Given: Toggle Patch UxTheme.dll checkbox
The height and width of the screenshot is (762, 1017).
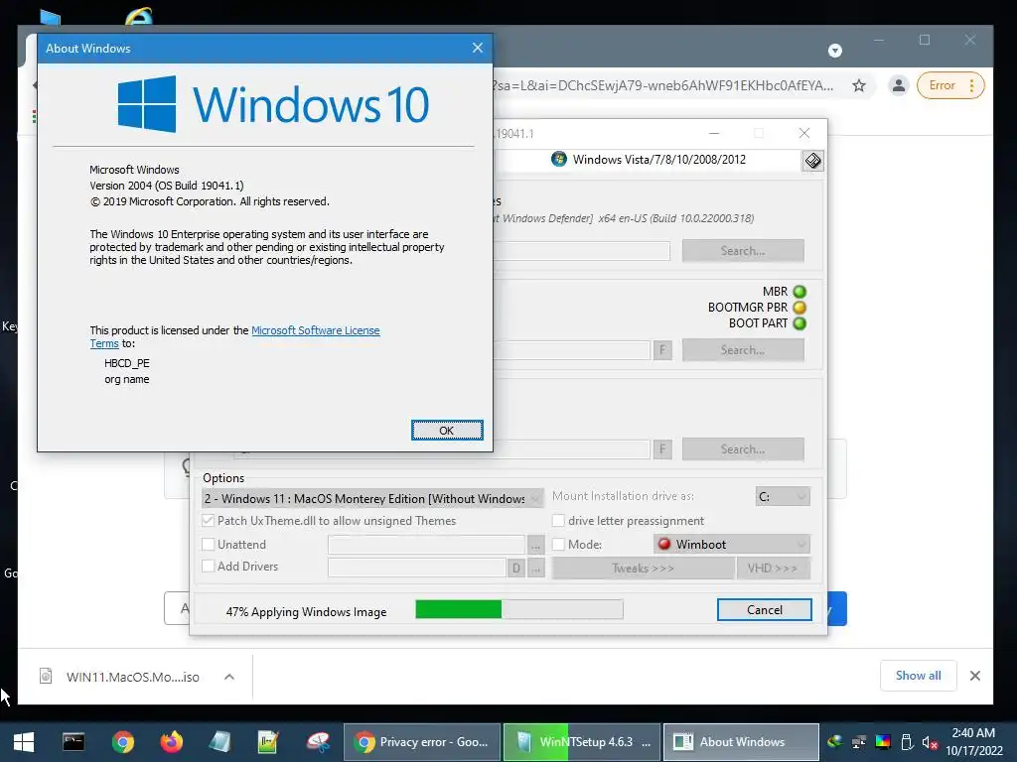Looking at the screenshot, I should pyautogui.click(x=209, y=520).
